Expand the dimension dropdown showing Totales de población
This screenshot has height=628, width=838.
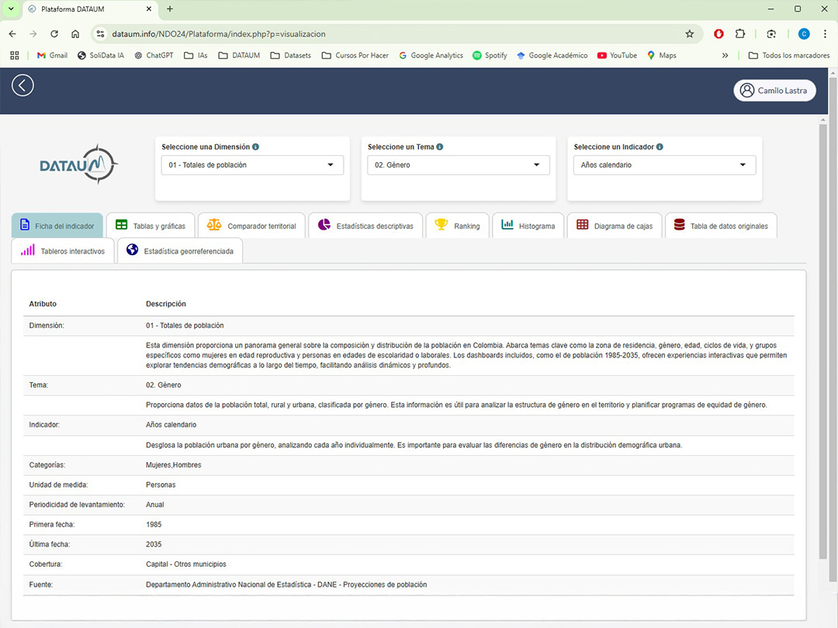click(251, 164)
